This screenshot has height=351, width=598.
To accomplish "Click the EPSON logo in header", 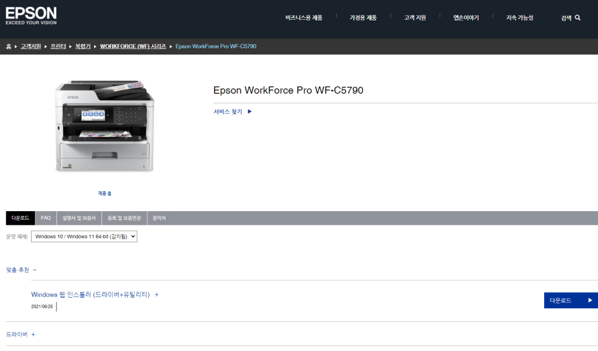I will pyautogui.click(x=31, y=16).
